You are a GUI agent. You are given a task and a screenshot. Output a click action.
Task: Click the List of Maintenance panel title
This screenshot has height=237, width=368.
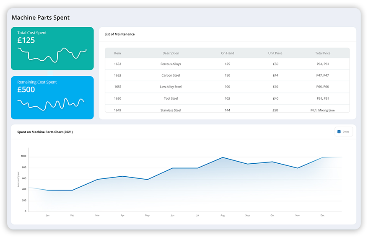(119, 34)
